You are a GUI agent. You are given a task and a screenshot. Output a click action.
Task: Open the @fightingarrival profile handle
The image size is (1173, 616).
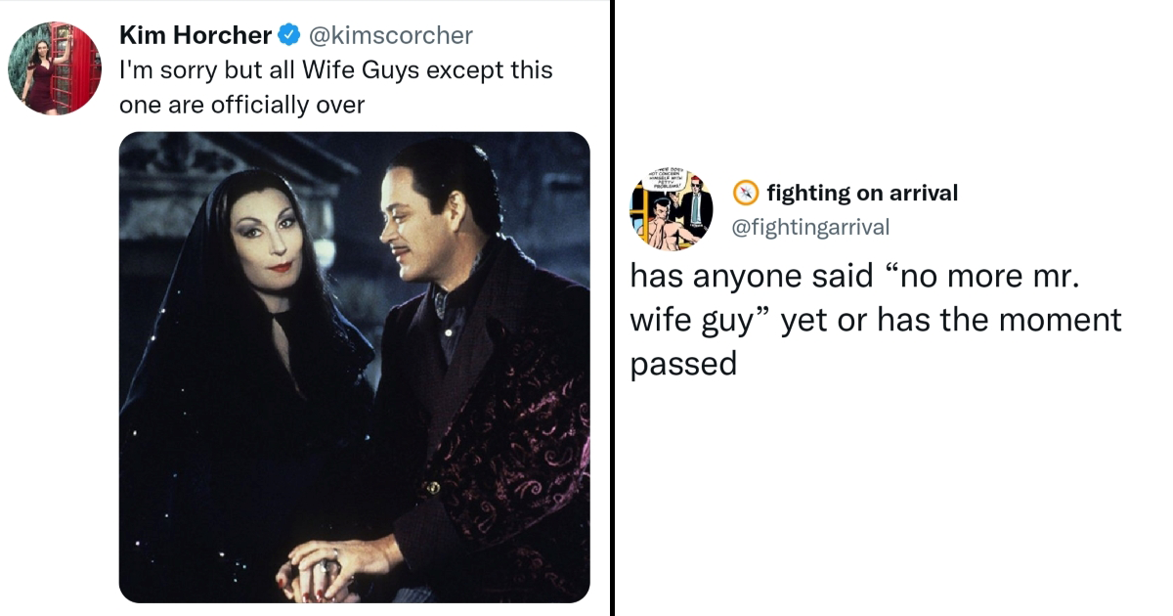pos(811,226)
